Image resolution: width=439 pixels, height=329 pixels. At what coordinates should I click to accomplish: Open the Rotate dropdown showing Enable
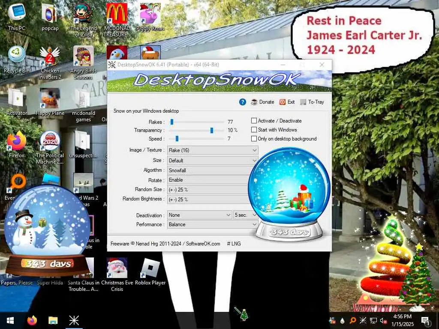tap(209, 180)
